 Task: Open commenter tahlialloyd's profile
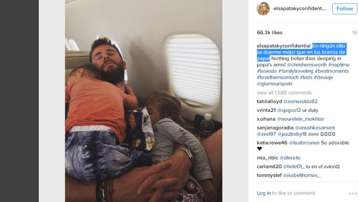(269, 101)
